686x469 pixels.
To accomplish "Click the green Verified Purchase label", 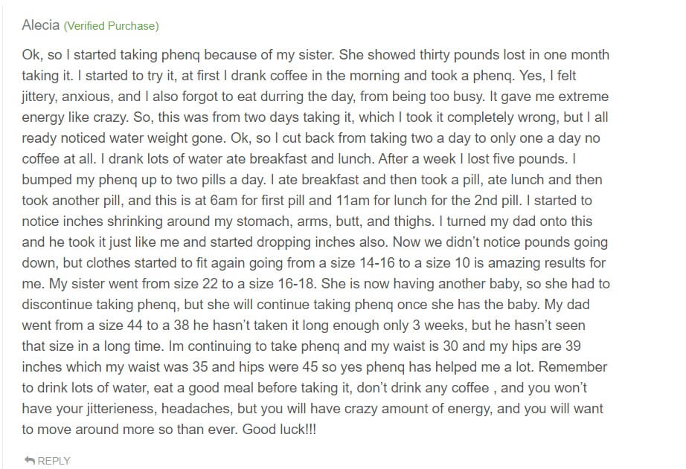I will tap(111, 26).
